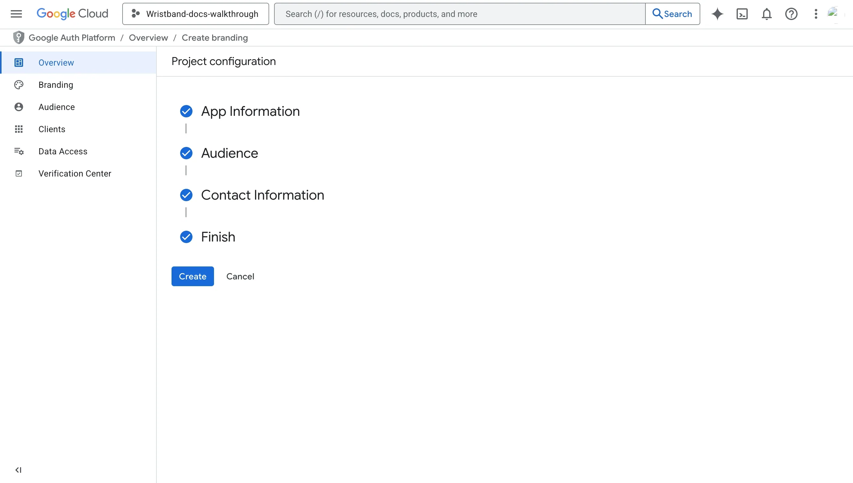The image size is (853, 483).
Task: Click the Cancel button
Action: (241, 276)
